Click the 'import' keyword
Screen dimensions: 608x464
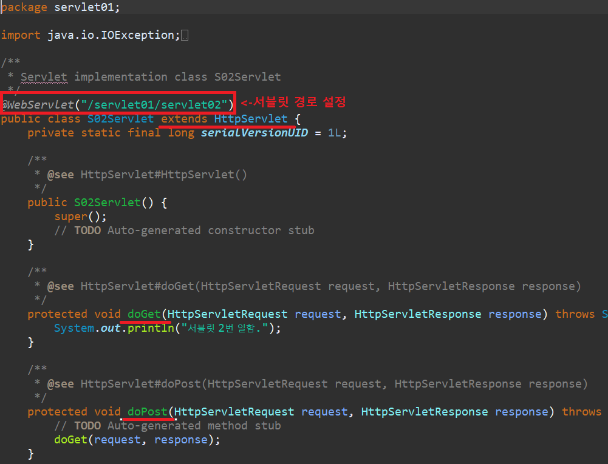pos(21,35)
